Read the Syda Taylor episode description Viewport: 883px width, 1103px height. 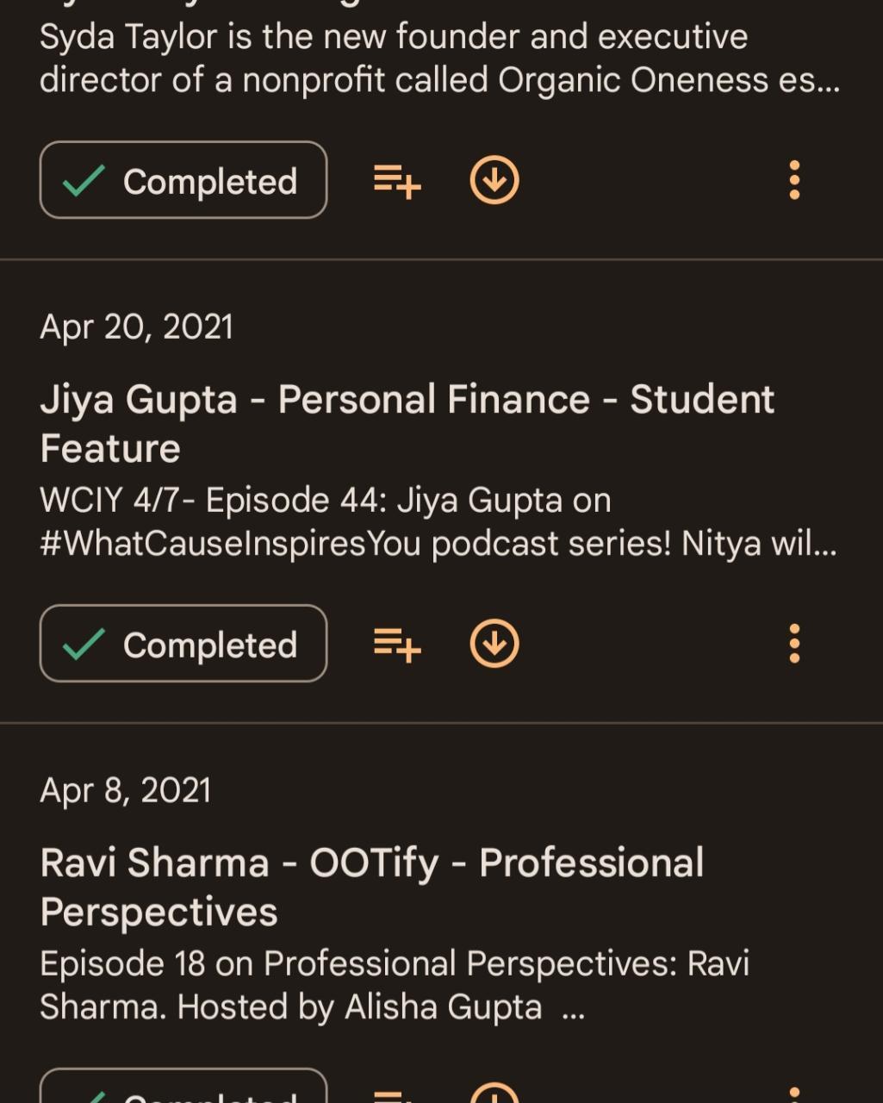point(439,59)
